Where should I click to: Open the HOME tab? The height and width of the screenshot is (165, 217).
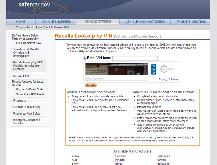(21, 22)
